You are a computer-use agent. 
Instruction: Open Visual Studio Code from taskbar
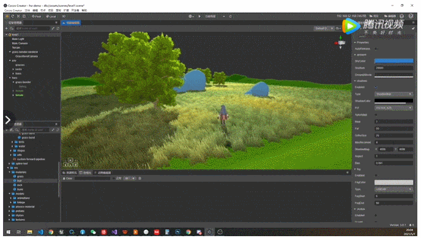tap(40, 232)
